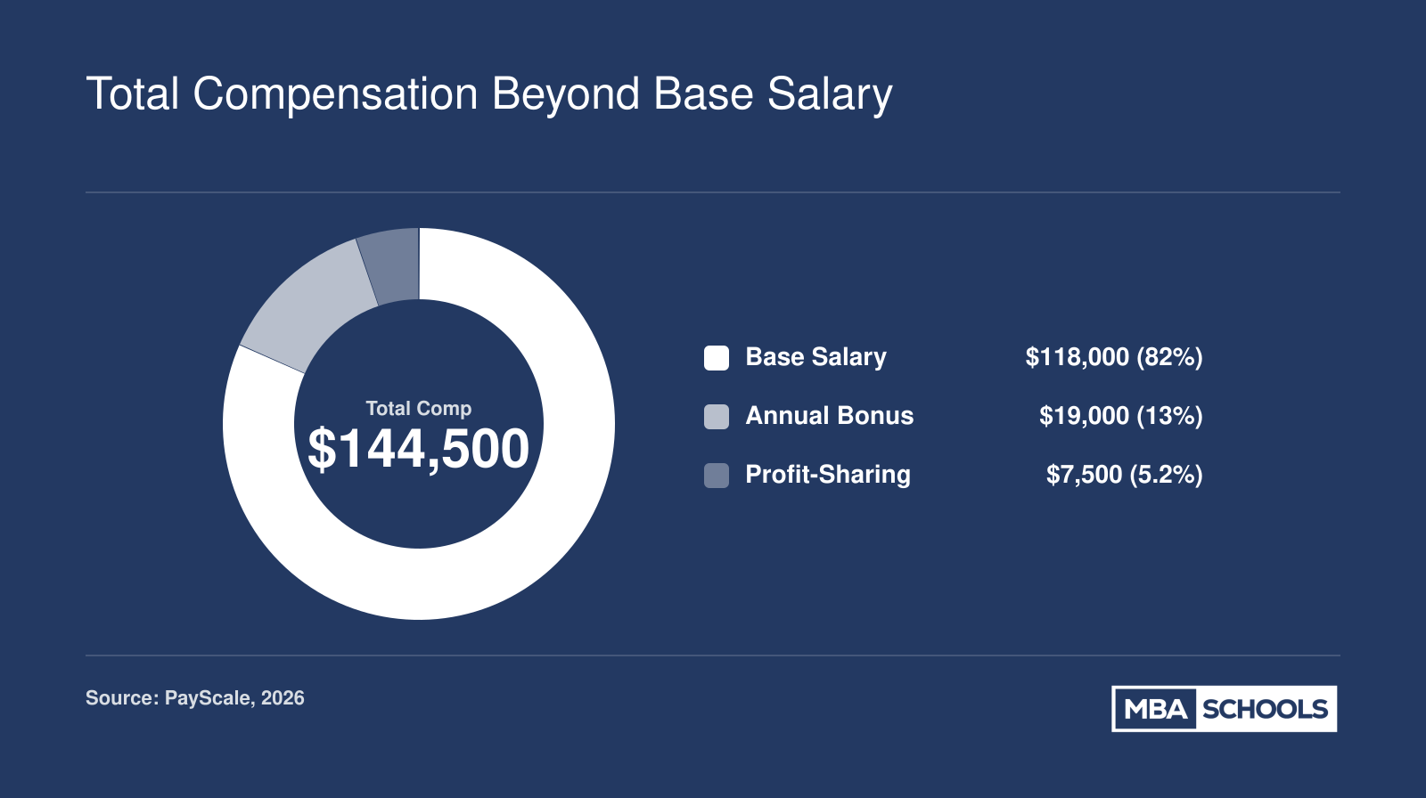Select the "Base Salary" legend label
The width and height of the screenshot is (1426, 798).
[x=815, y=357]
